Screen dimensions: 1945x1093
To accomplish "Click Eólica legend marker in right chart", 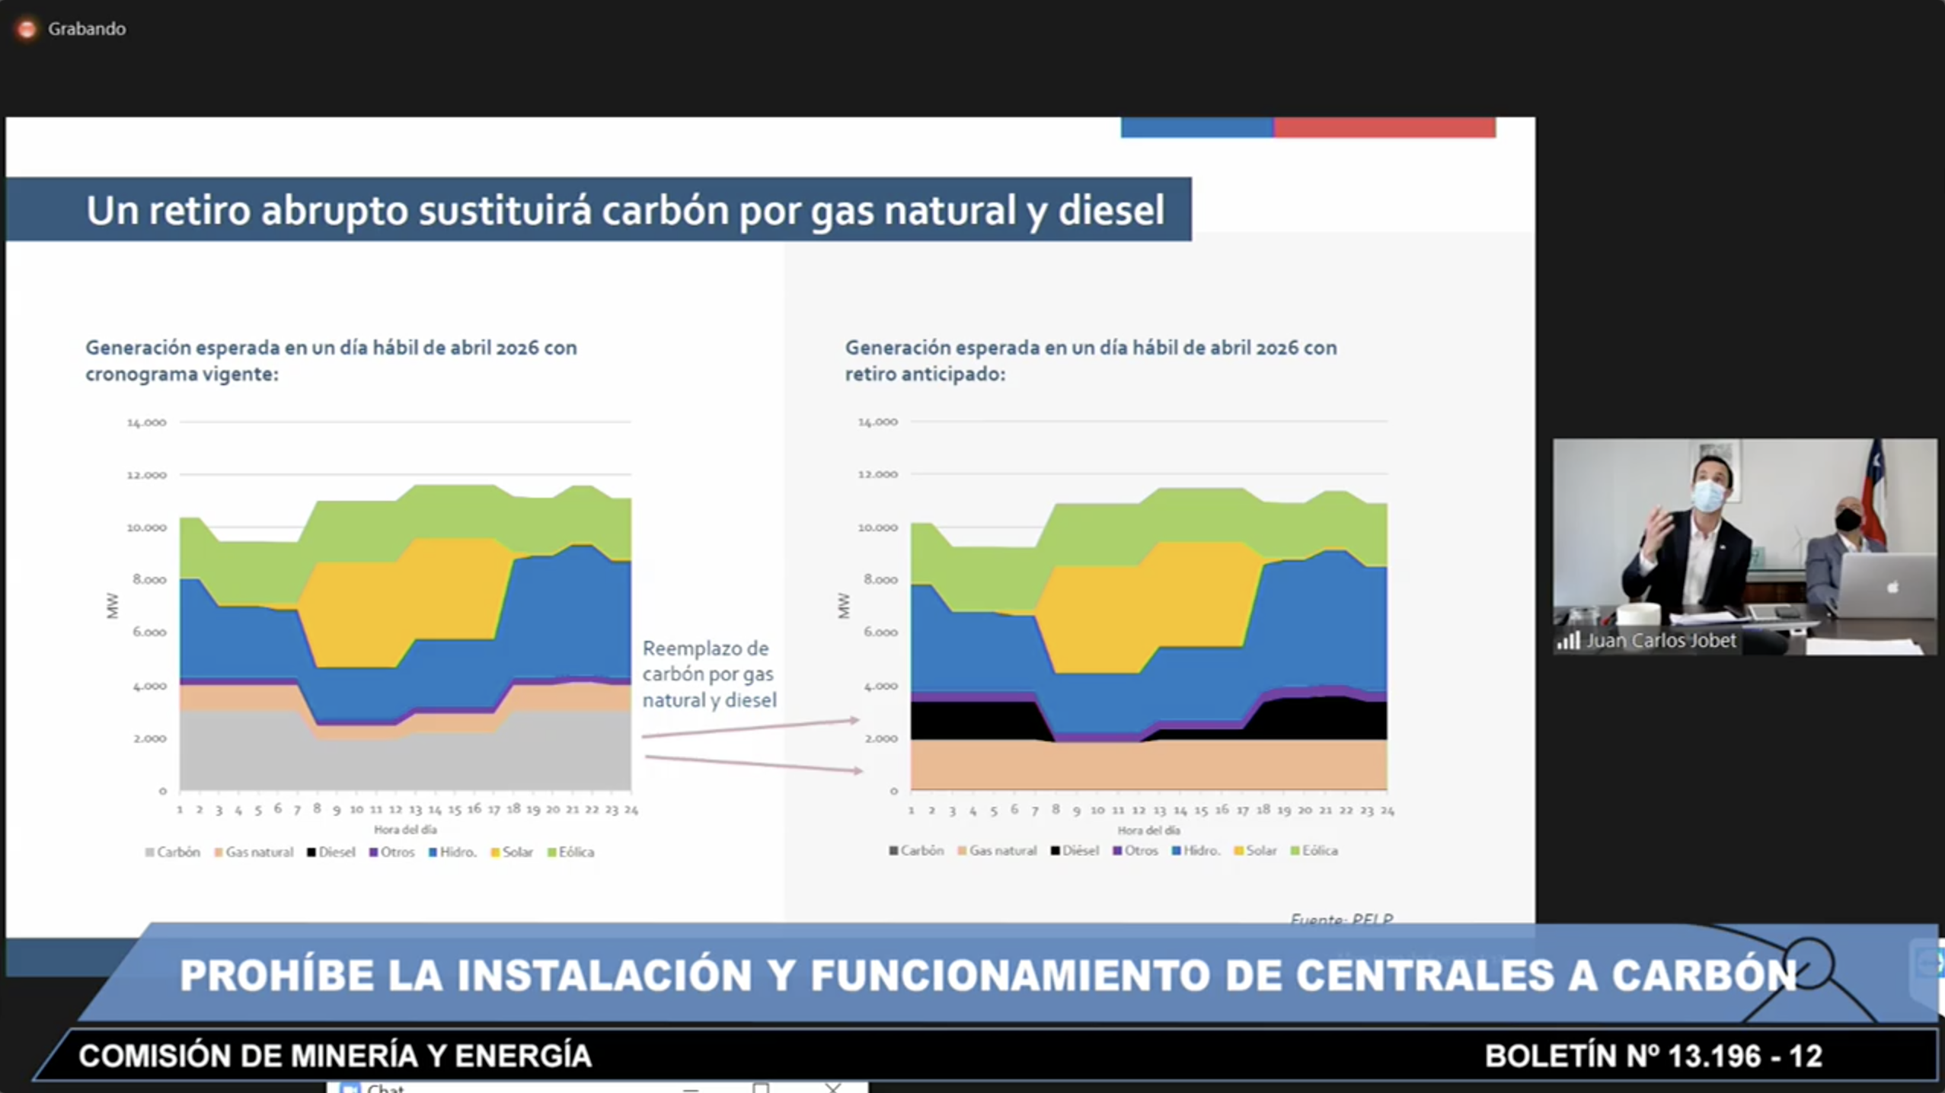I will coord(1295,851).
